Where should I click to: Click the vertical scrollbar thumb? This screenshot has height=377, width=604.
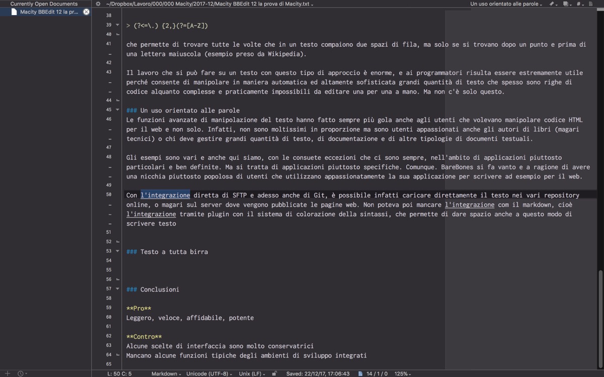click(x=600, y=320)
